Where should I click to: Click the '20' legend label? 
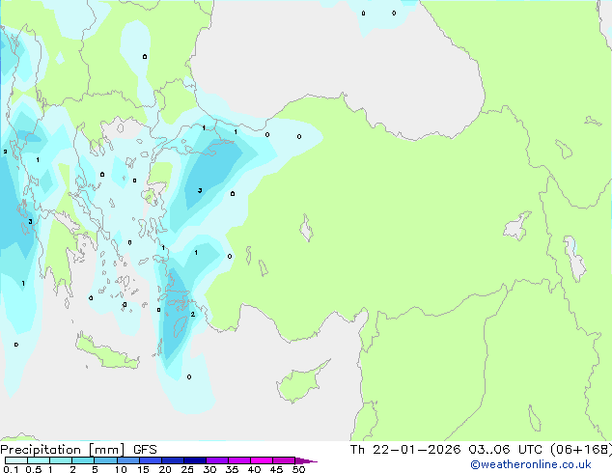(165, 469)
